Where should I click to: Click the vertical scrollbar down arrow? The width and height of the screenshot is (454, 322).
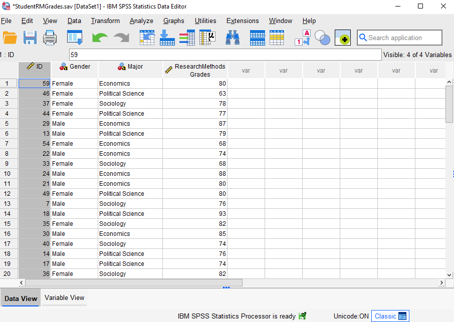(449, 274)
